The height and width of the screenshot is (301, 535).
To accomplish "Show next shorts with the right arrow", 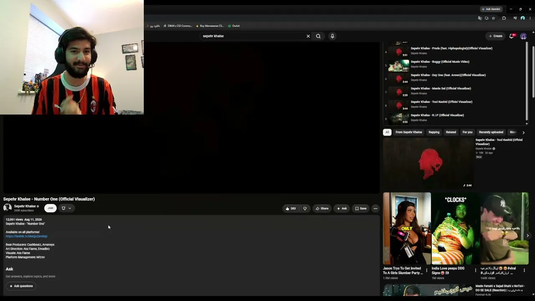I will pos(527,235).
